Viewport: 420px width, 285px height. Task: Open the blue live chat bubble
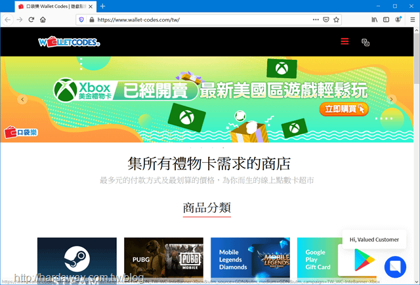(x=395, y=267)
